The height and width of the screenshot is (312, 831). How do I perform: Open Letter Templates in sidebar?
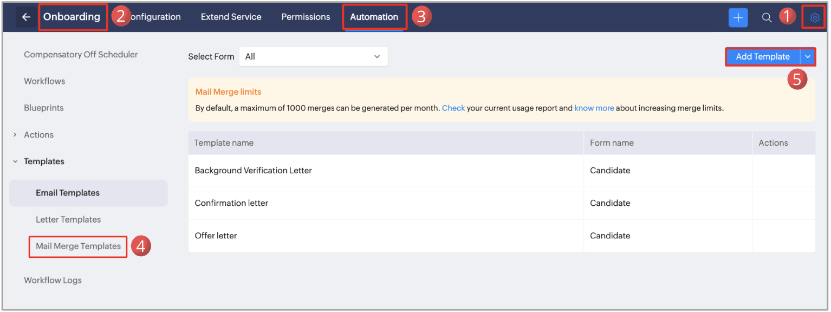(68, 219)
